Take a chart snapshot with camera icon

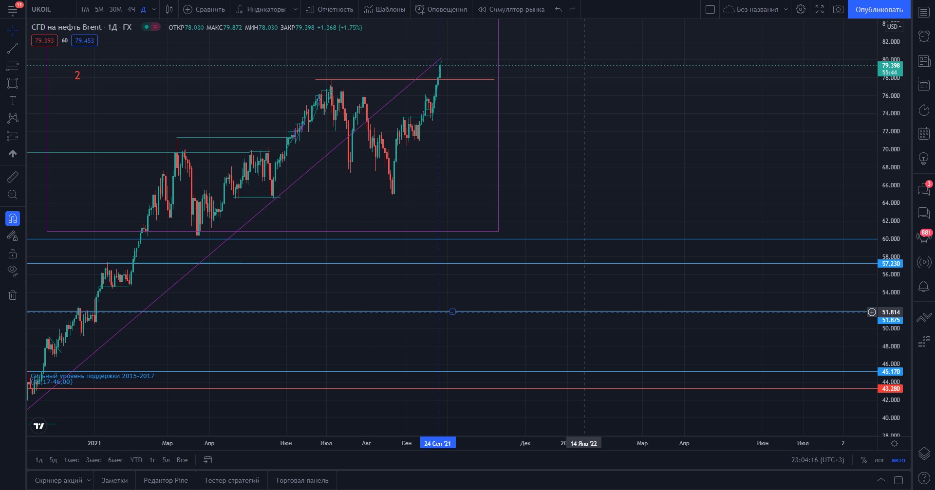pyautogui.click(x=838, y=9)
